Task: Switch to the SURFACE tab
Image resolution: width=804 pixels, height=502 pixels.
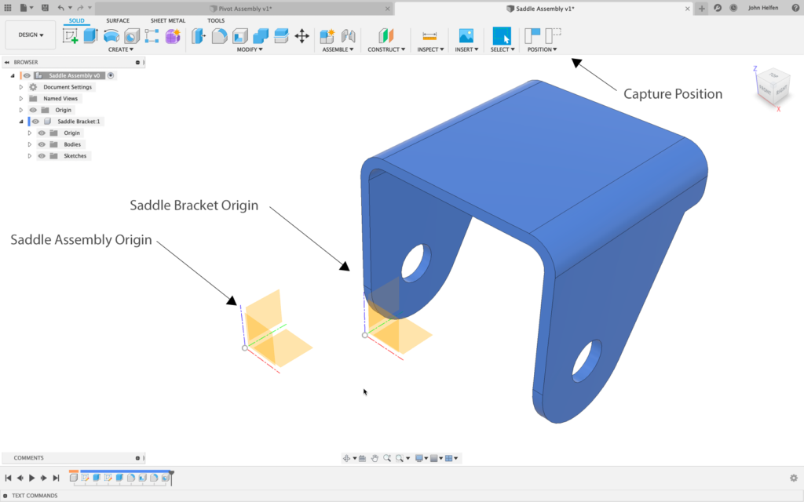Action: pos(118,20)
